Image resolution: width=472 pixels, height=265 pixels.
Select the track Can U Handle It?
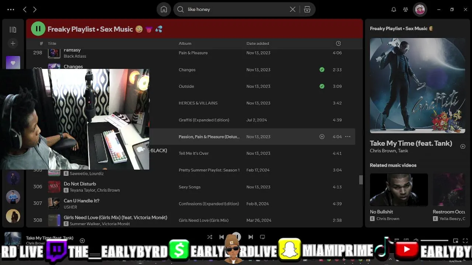[81, 201]
